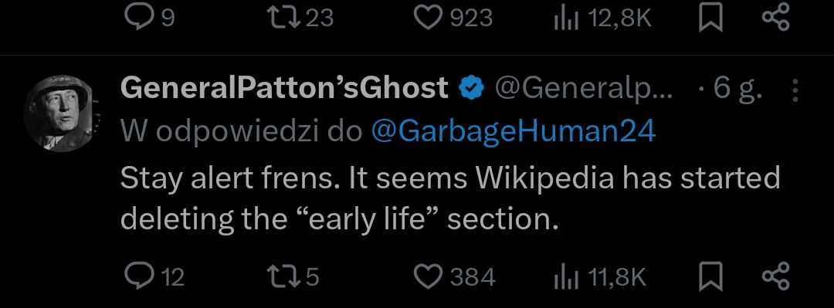Bookmark the GeneralPatton'sGhost tweet

(x=710, y=278)
